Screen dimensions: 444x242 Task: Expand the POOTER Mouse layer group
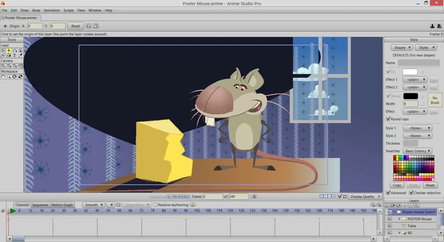tap(400, 219)
